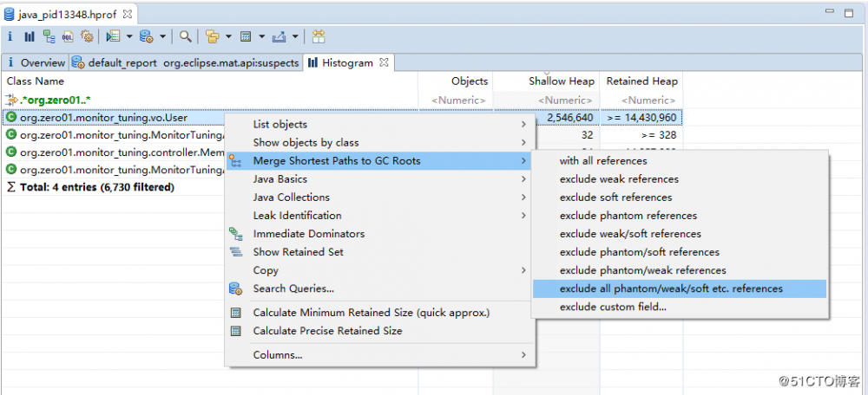Expand the Export dropdown arrow
Viewport: 868px width, 395px height.
pyautogui.click(x=295, y=36)
